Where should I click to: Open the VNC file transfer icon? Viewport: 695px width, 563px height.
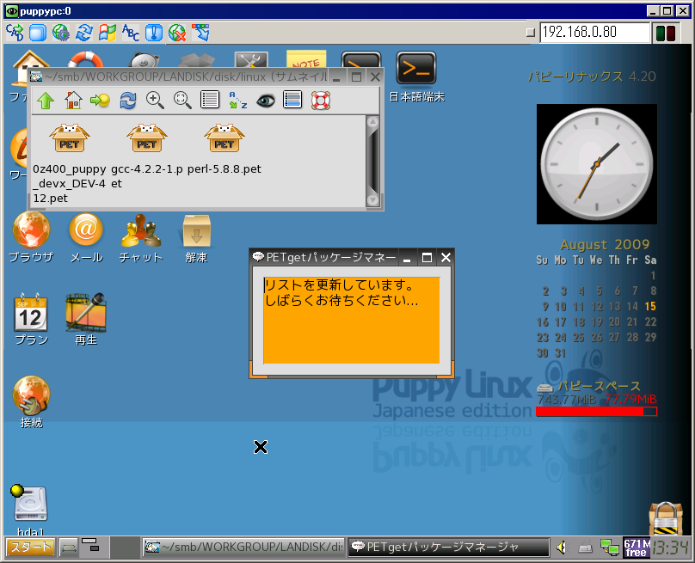coord(200,33)
